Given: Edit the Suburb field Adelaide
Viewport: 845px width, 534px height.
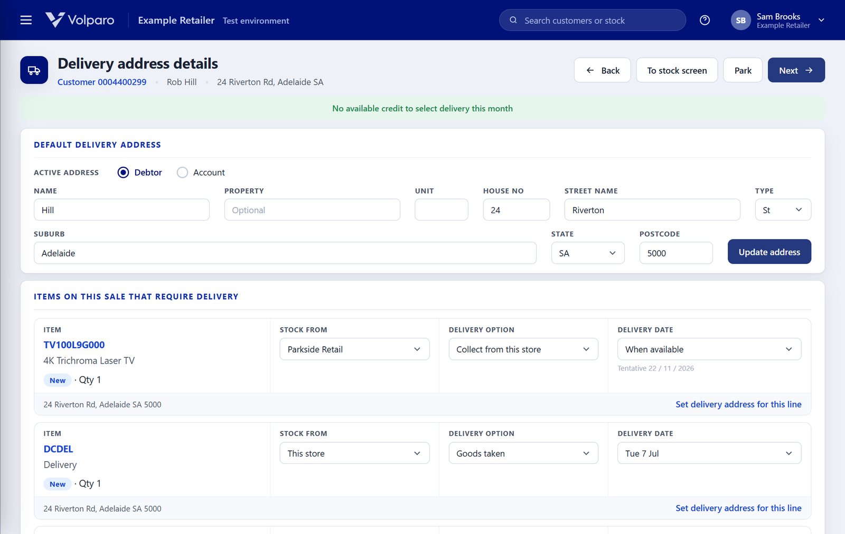Looking at the screenshot, I should 285,253.
